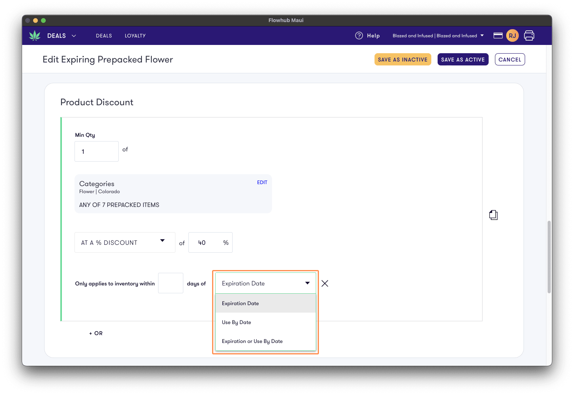The width and height of the screenshot is (574, 395).
Task: Click SAVE AS ACTIVE button
Action: coord(463,60)
